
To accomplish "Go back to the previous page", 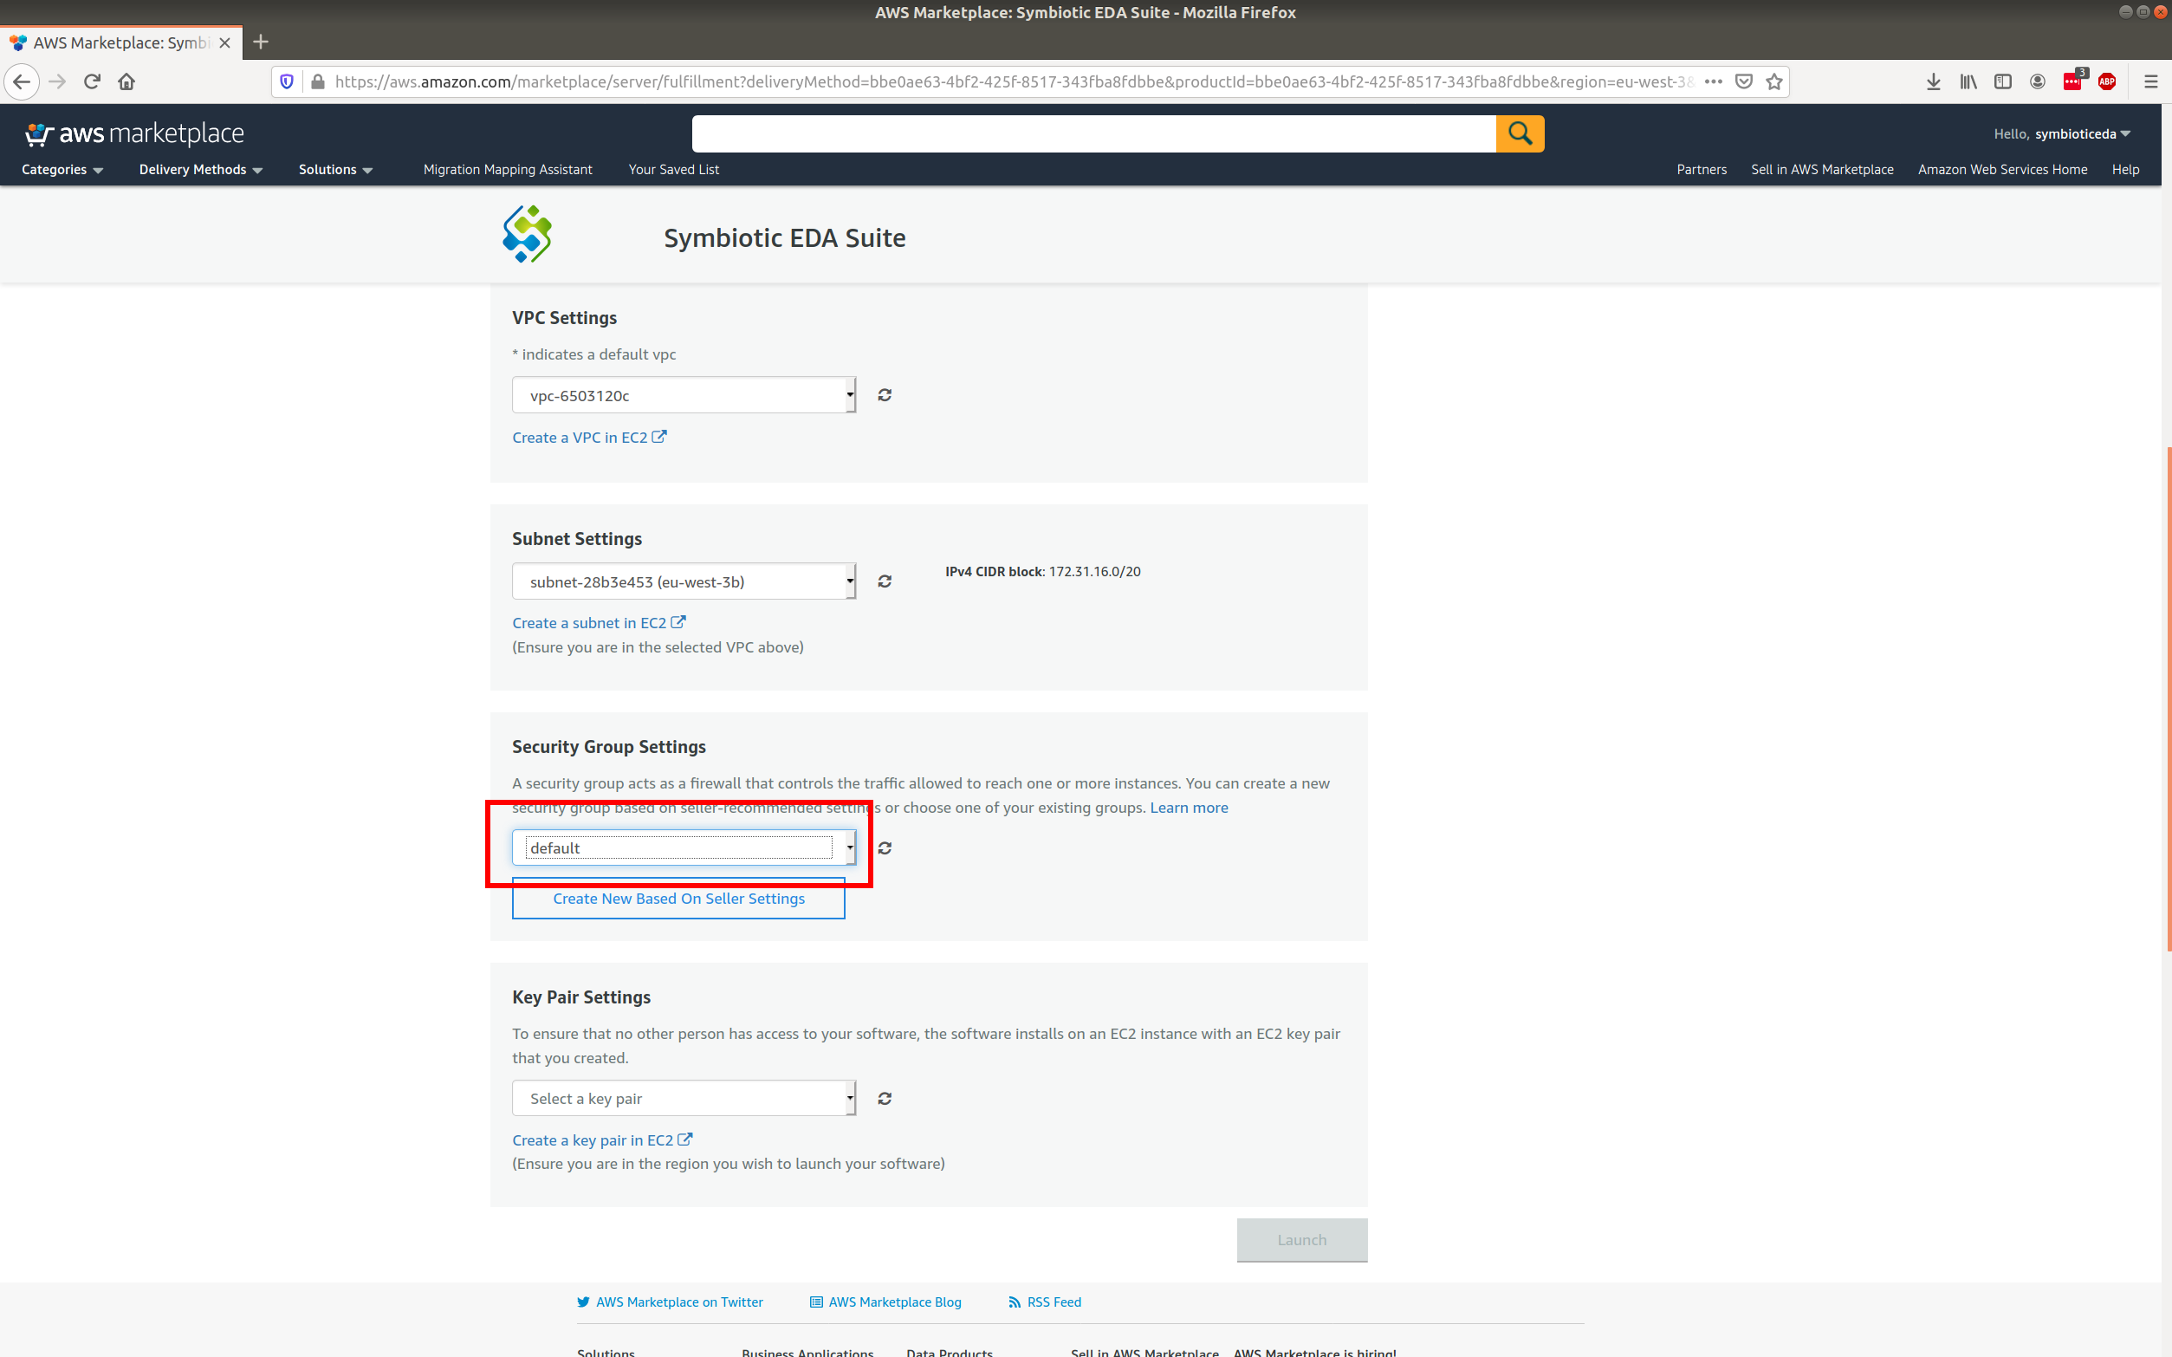I will coord(22,81).
